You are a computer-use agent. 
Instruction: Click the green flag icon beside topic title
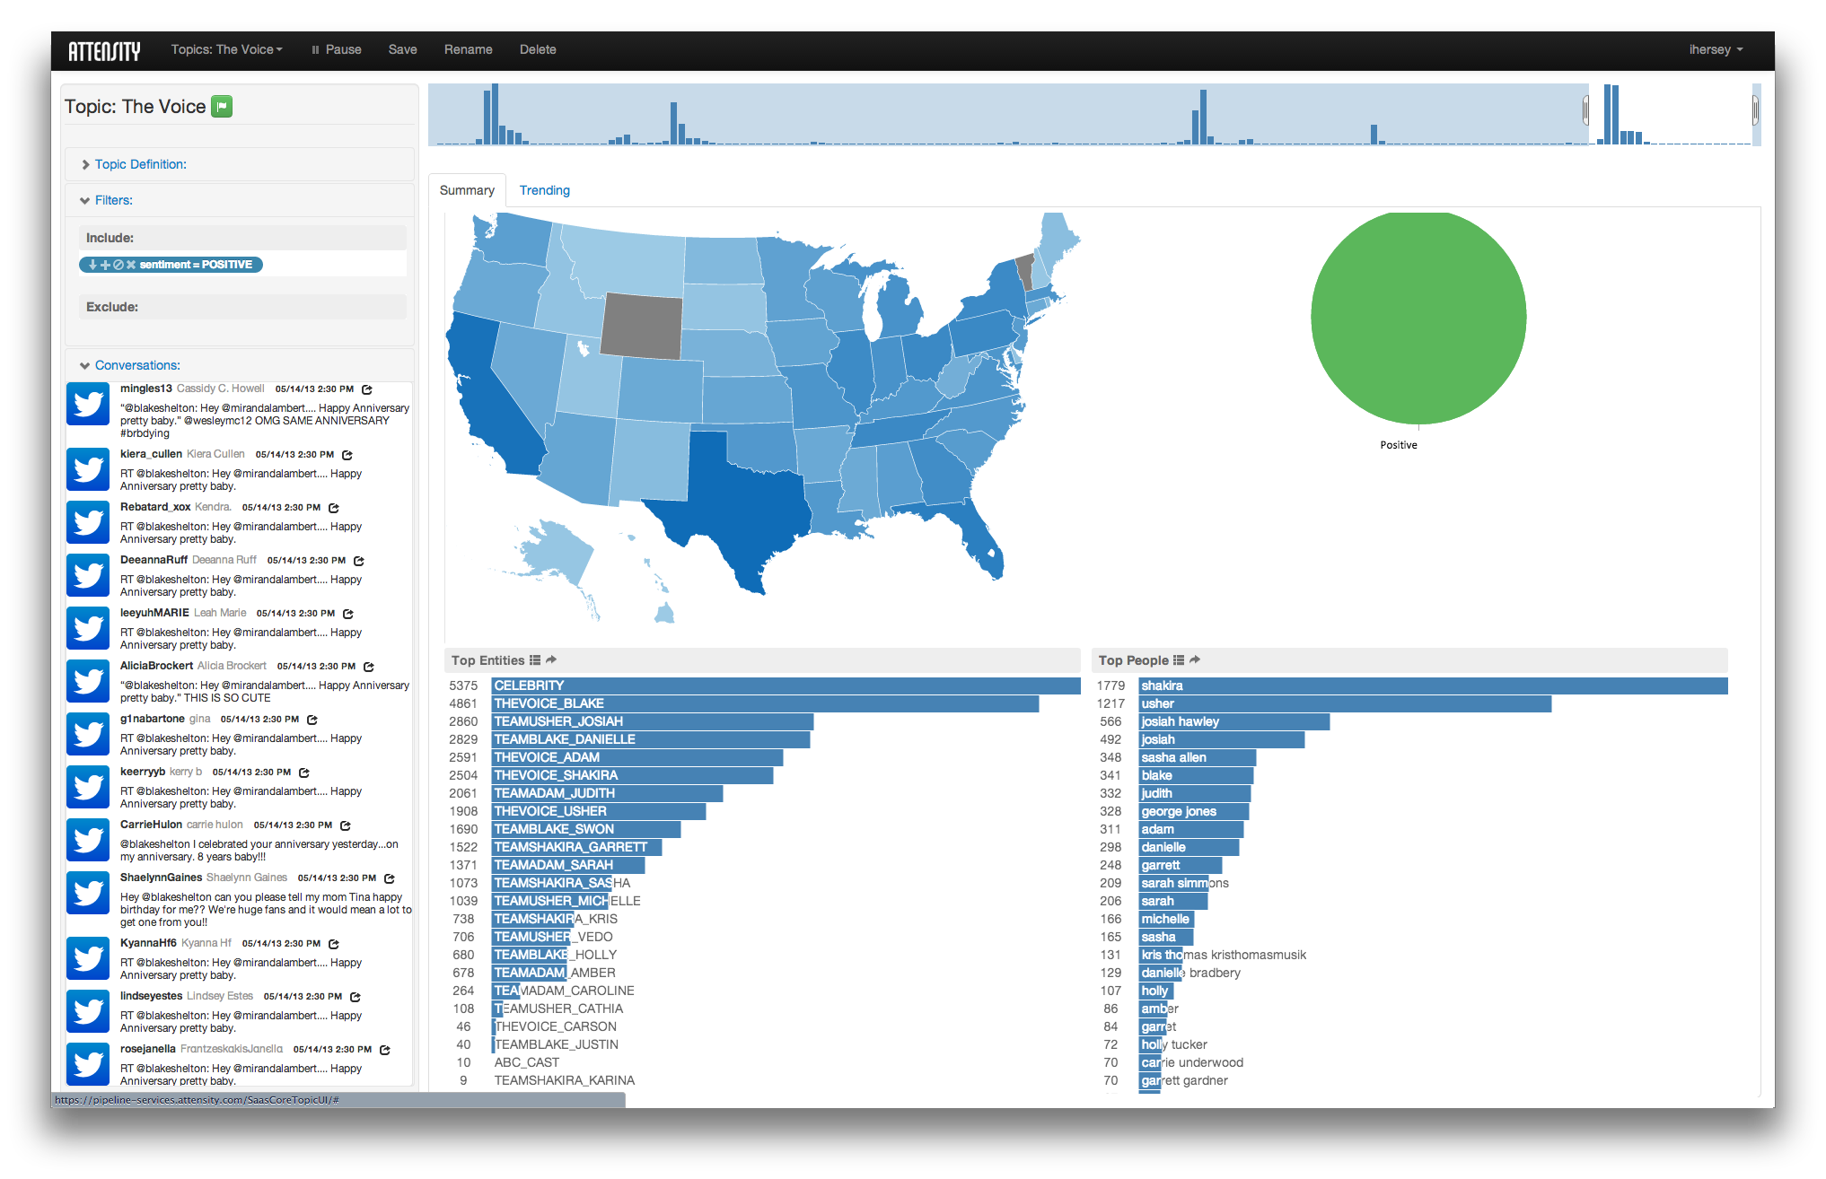[222, 107]
